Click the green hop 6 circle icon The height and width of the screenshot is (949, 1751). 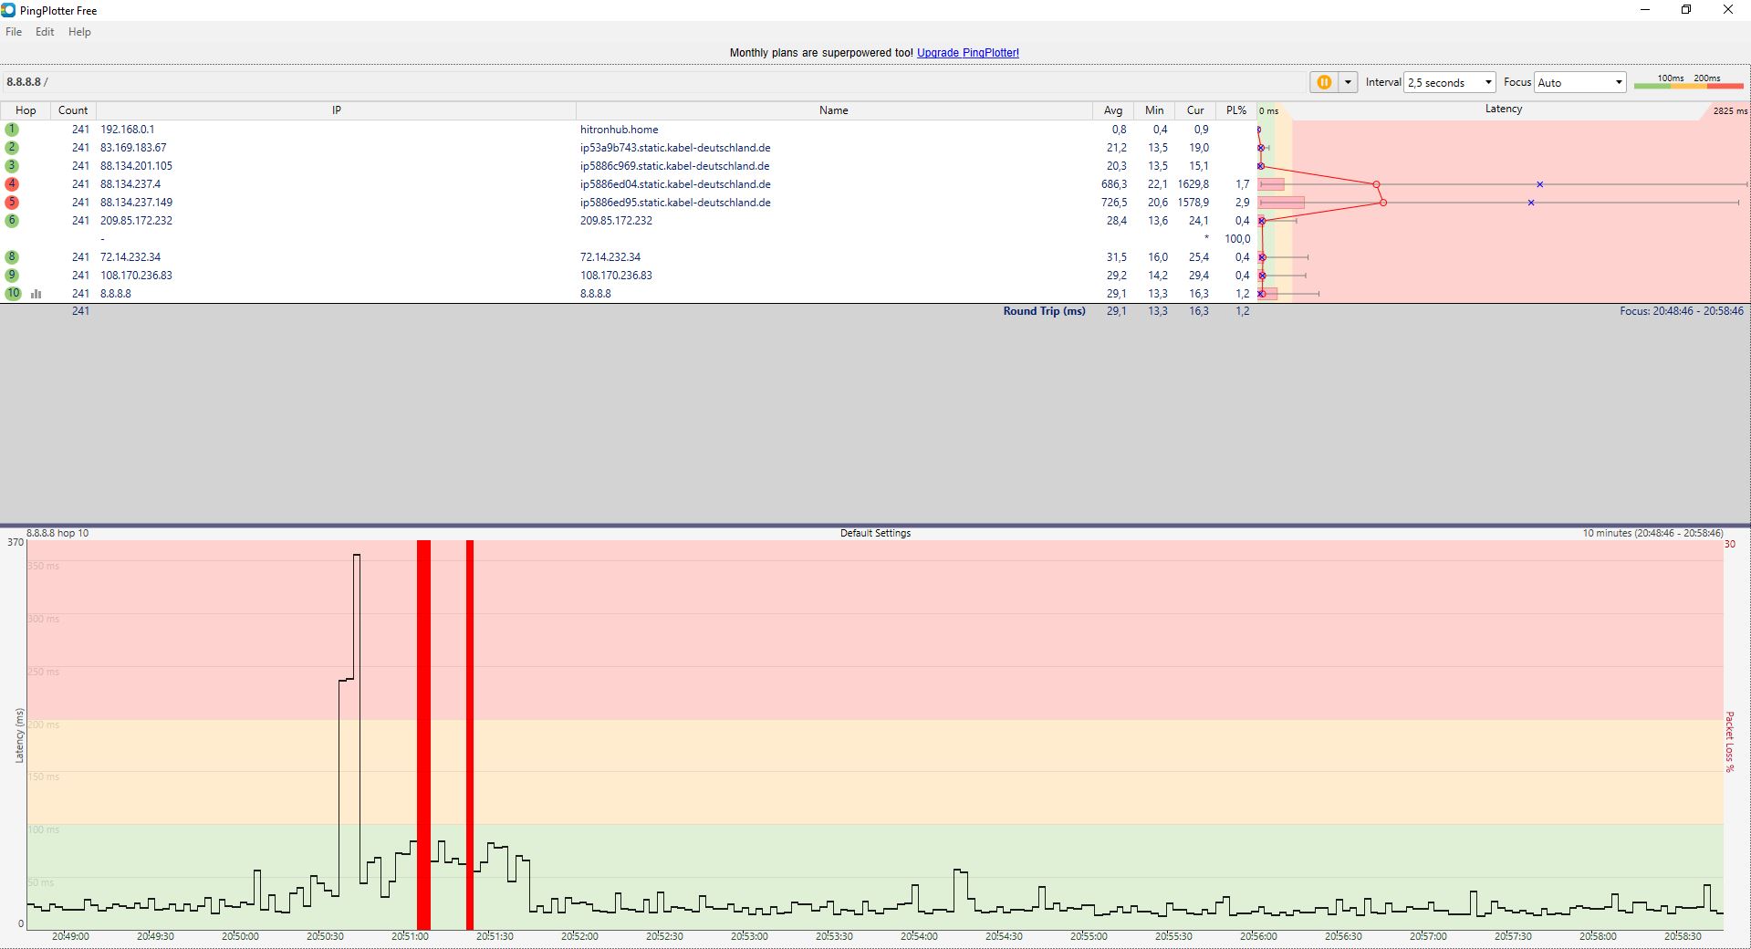click(12, 221)
